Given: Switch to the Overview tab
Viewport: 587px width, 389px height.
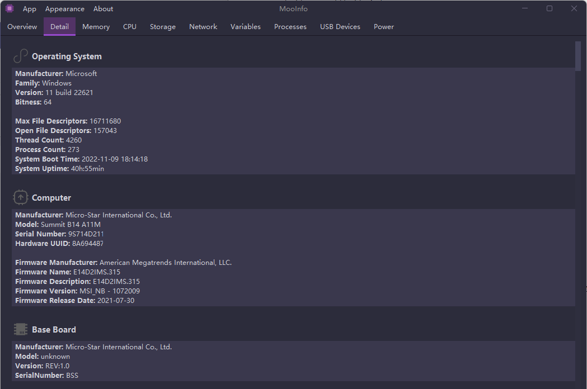Looking at the screenshot, I should [22, 27].
